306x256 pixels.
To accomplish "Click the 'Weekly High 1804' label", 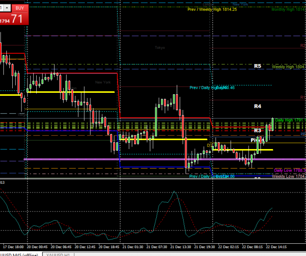I will pos(289,67).
